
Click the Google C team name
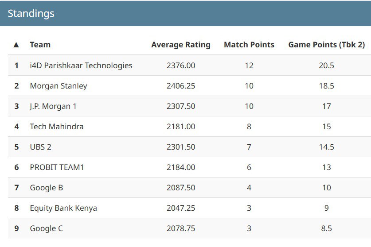(46, 228)
